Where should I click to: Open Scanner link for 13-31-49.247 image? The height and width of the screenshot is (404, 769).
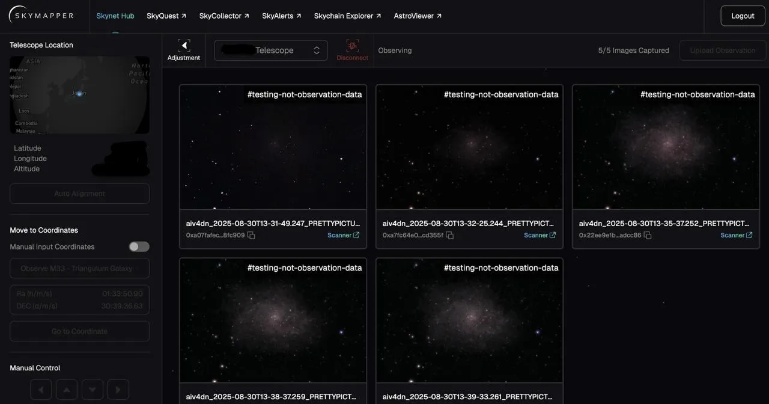coord(344,235)
